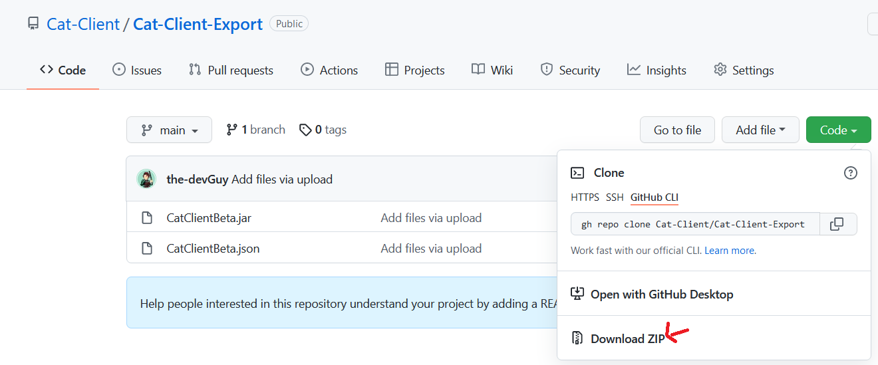The image size is (878, 365).
Task: Open the Add file dropdown
Action: (x=760, y=130)
